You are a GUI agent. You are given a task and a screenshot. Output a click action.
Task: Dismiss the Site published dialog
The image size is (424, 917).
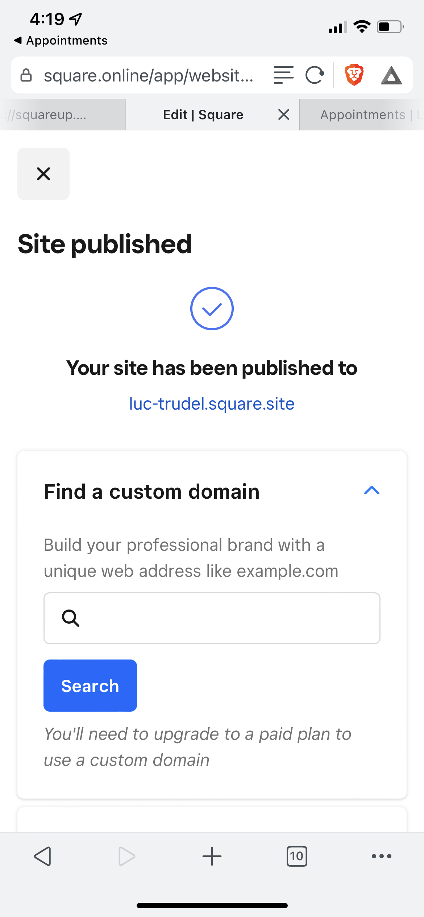[x=43, y=174]
